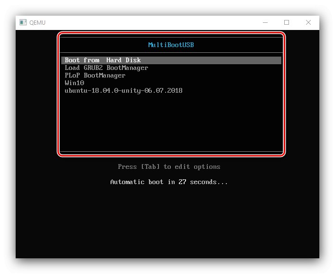The image size is (335, 274).
Task: Select the Boot from Hard Disk entry
Action: [x=171, y=60]
